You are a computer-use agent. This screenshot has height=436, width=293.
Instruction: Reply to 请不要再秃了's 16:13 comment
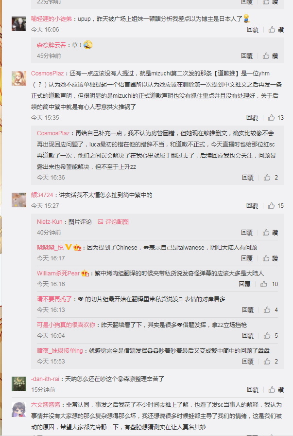[x=248, y=310]
